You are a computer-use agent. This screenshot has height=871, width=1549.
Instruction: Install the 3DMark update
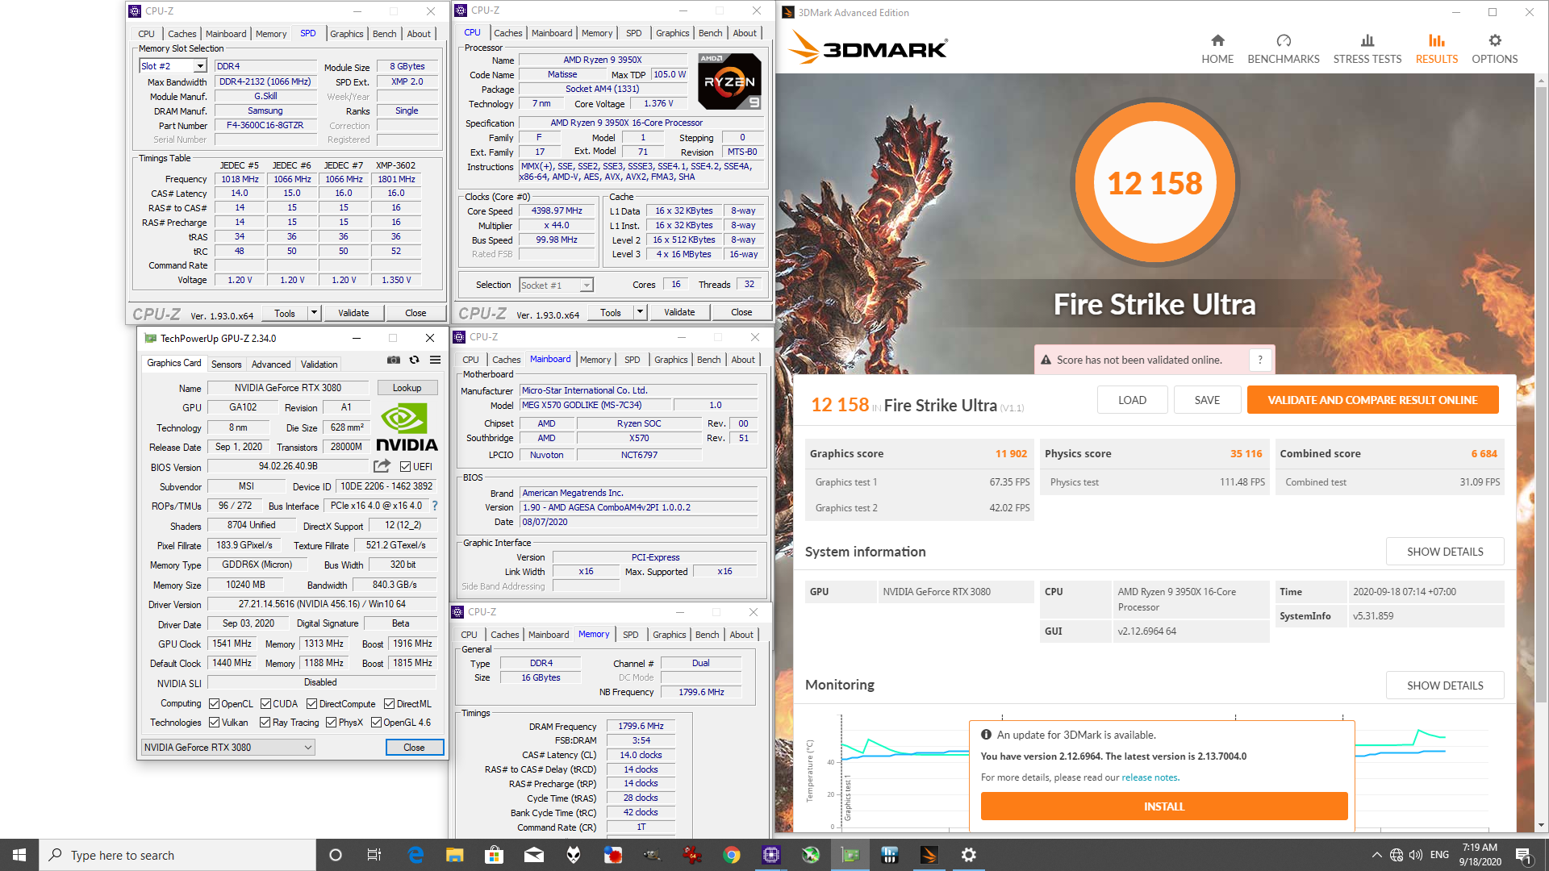(1164, 806)
